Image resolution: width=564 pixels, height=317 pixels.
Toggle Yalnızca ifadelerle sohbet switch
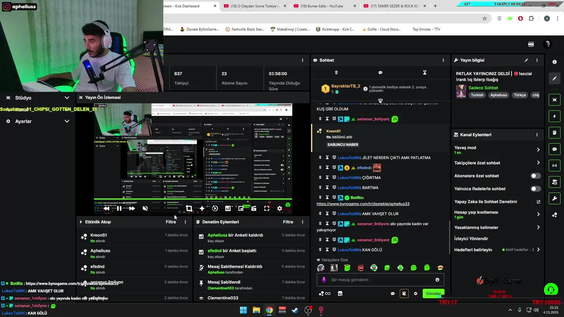click(535, 189)
